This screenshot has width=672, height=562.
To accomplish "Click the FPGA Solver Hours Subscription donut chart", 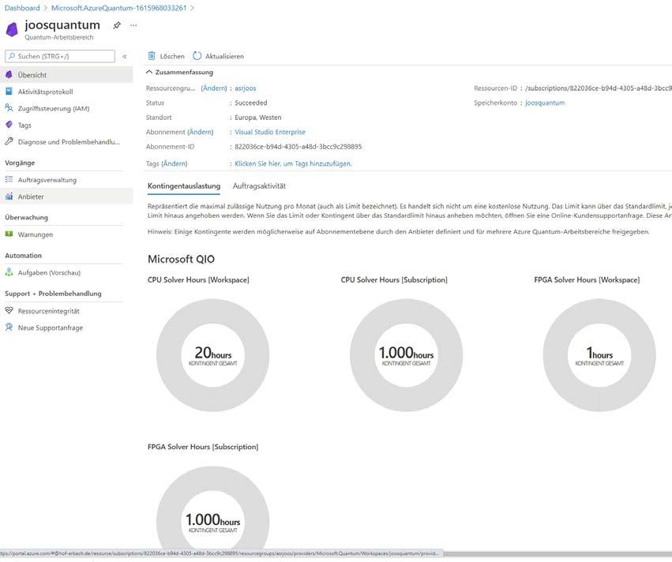I will 213,509.
